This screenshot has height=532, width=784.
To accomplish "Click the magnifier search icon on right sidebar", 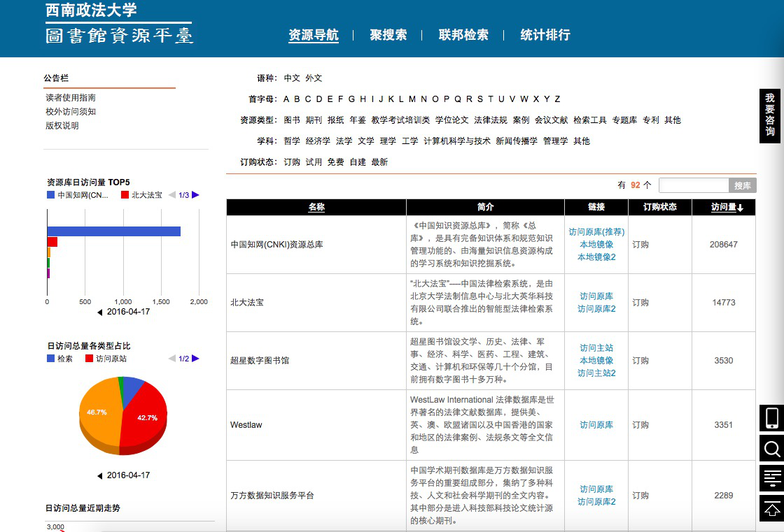I will click(x=771, y=448).
